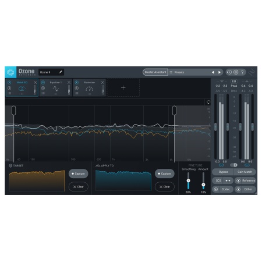The height and width of the screenshot is (262, 262).
Task: Select the Equalizer 1 curve icon
Action: coord(56,88)
